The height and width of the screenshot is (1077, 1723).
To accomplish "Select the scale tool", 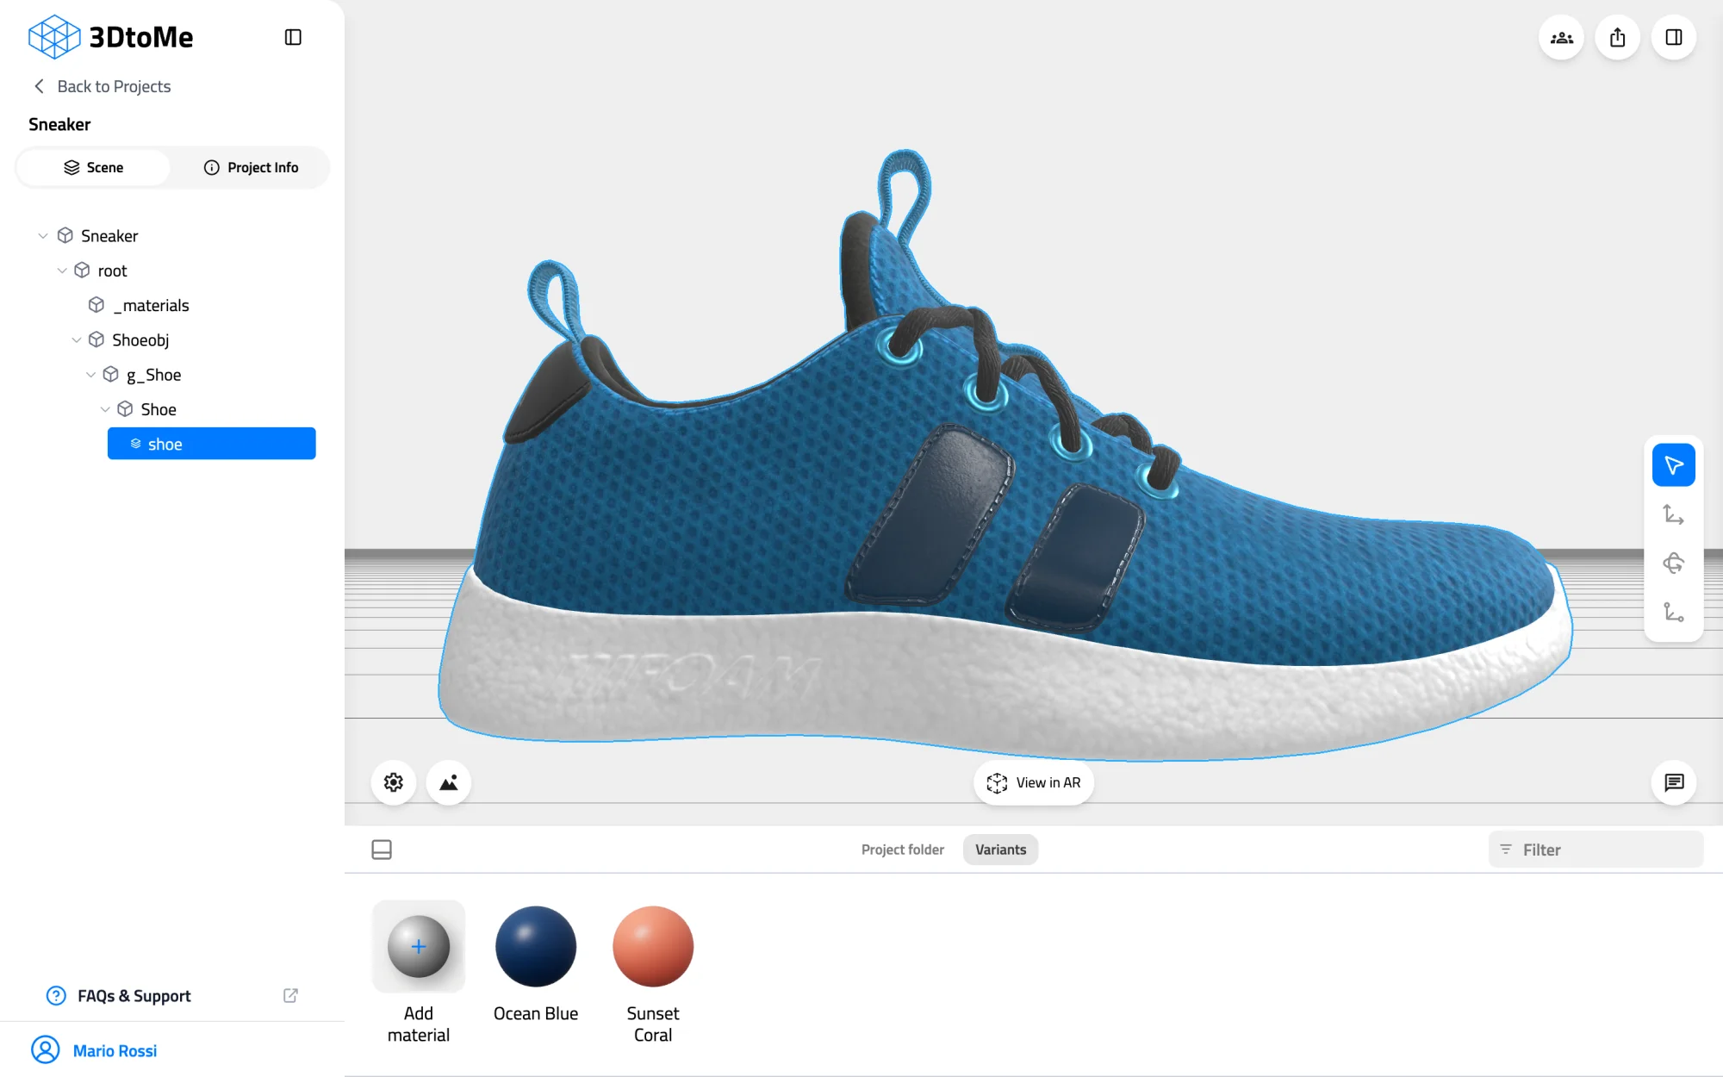I will pyautogui.click(x=1673, y=613).
